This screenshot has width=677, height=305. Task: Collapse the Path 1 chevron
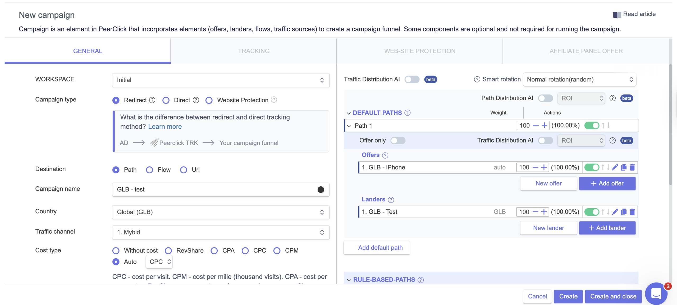pyautogui.click(x=349, y=126)
